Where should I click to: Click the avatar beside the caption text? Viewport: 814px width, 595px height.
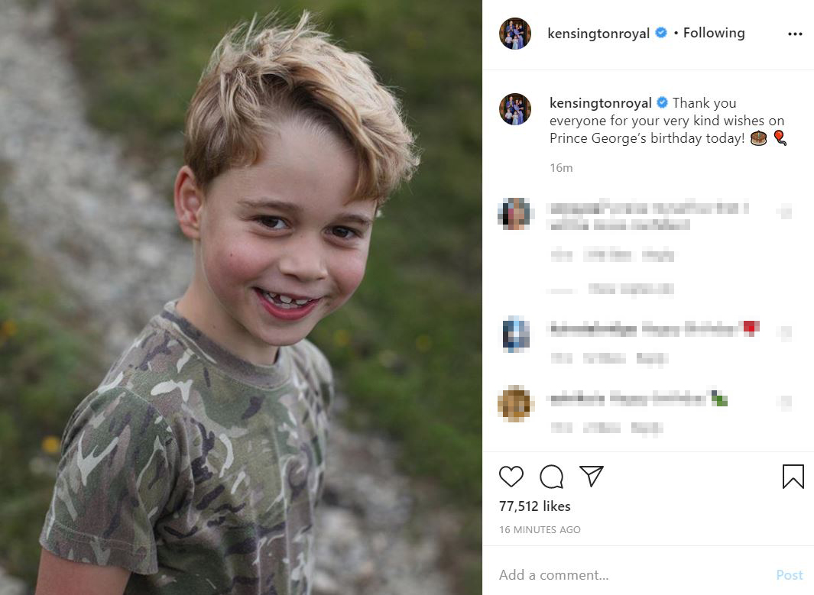515,109
